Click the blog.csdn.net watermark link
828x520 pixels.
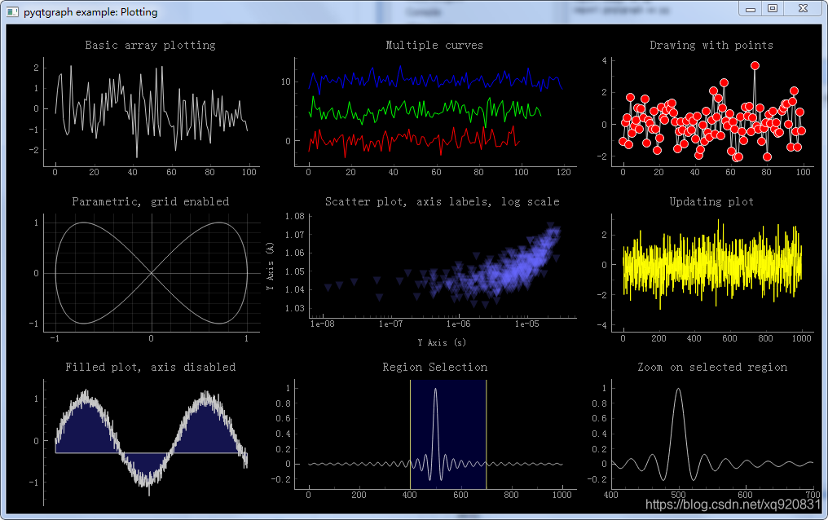tap(733, 505)
